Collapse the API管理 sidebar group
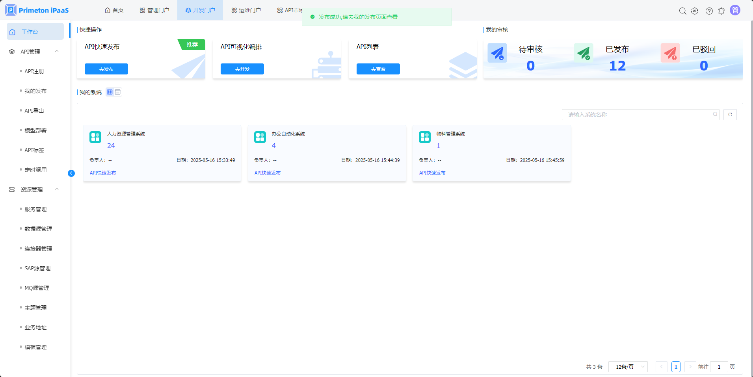This screenshot has height=377, width=753. point(57,51)
